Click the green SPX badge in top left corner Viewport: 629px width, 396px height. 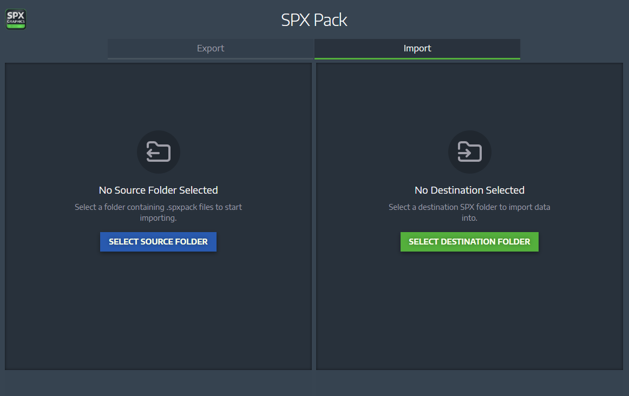pyautogui.click(x=15, y=18)
